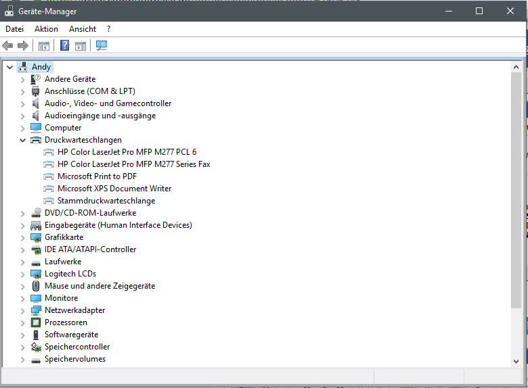Open the Datei menu
This screenshot has width=528, height=388.
click(x=14, y=29)
